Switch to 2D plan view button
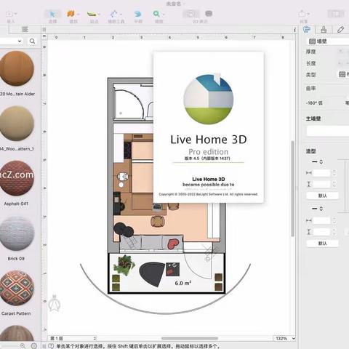The height and width of the screenshot is (349, 349). (191, 14)
